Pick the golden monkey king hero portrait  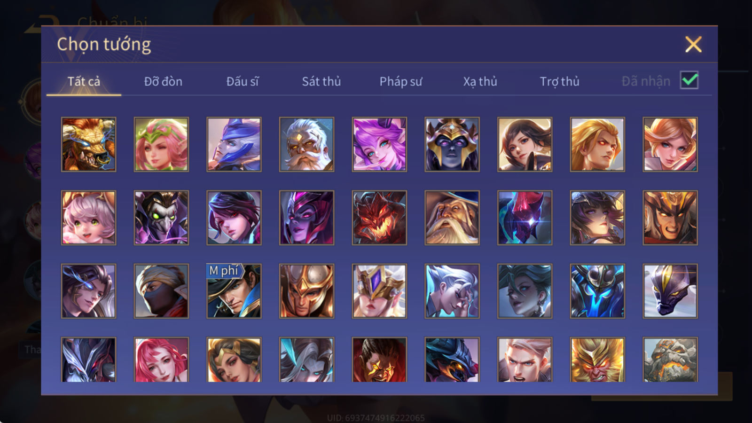click(597, 359)
